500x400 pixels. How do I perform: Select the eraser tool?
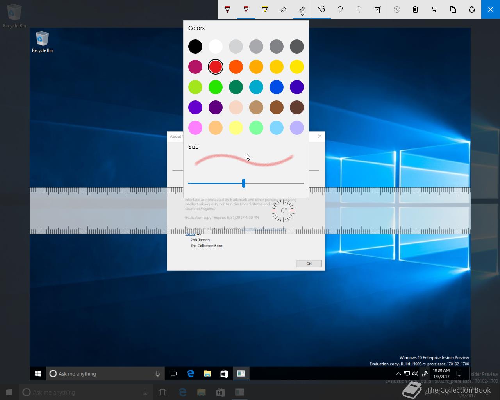pos(284,9)
